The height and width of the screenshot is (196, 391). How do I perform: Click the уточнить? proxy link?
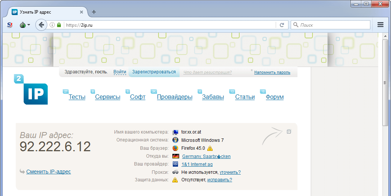tap(230, 172)
